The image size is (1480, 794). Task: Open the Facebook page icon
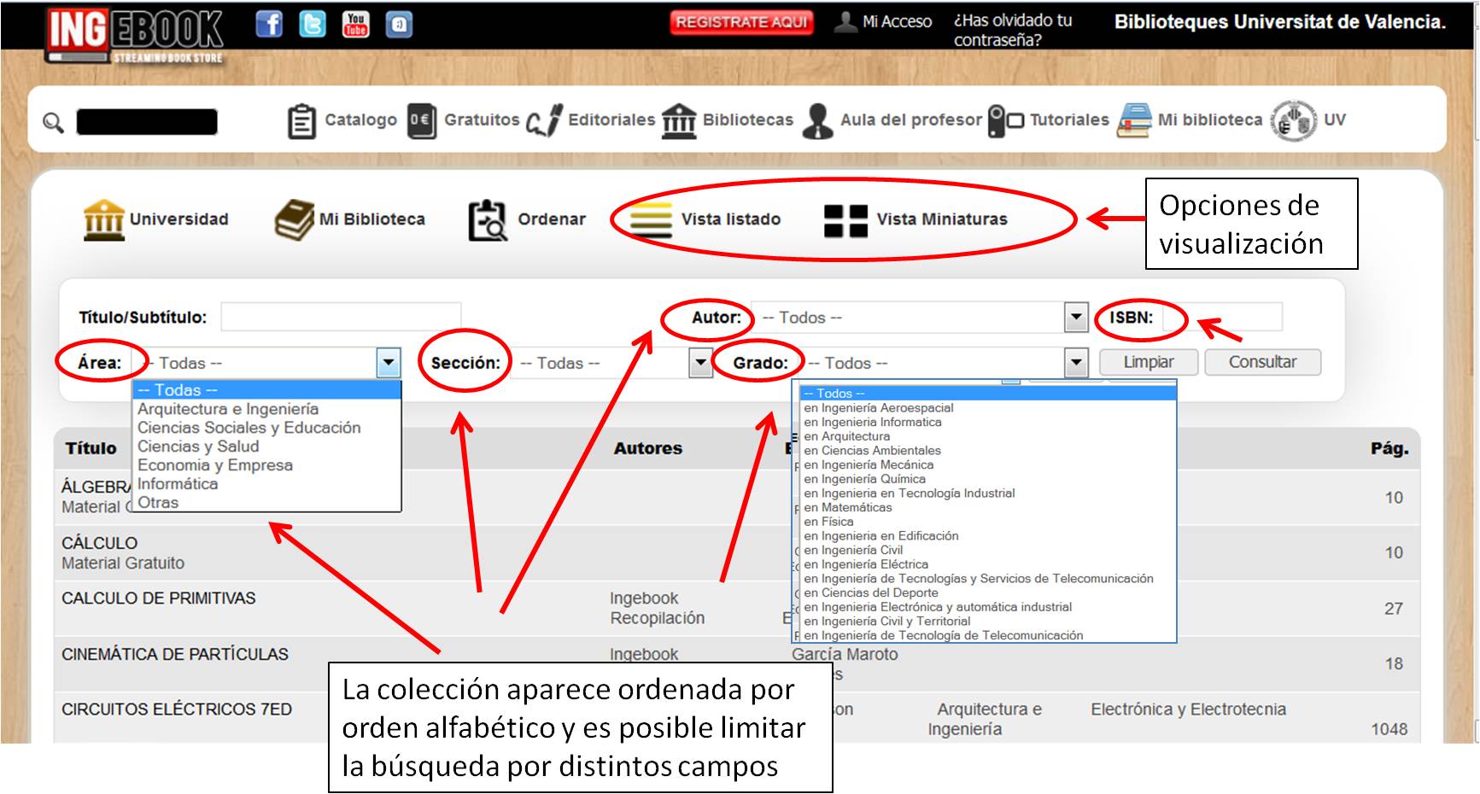coord(269,24)
